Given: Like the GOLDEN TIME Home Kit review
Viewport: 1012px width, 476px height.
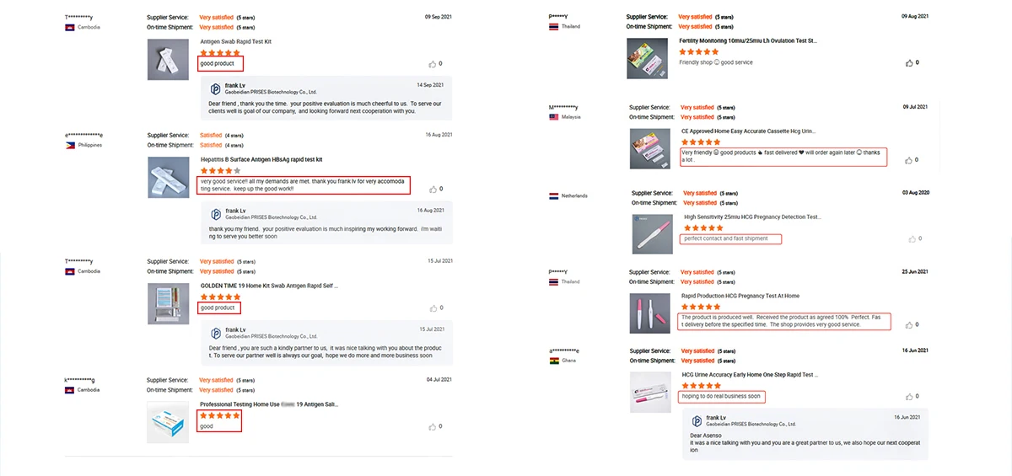Looking at the screenshot, I should (432, 308).
